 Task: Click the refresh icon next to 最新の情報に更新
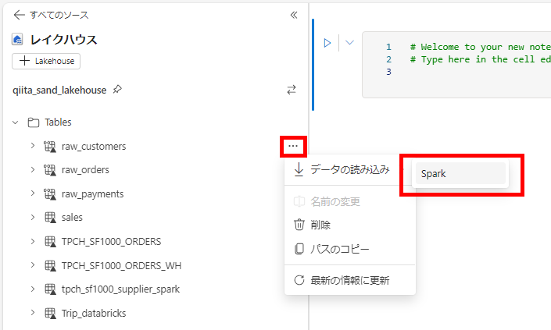[299, 280]
